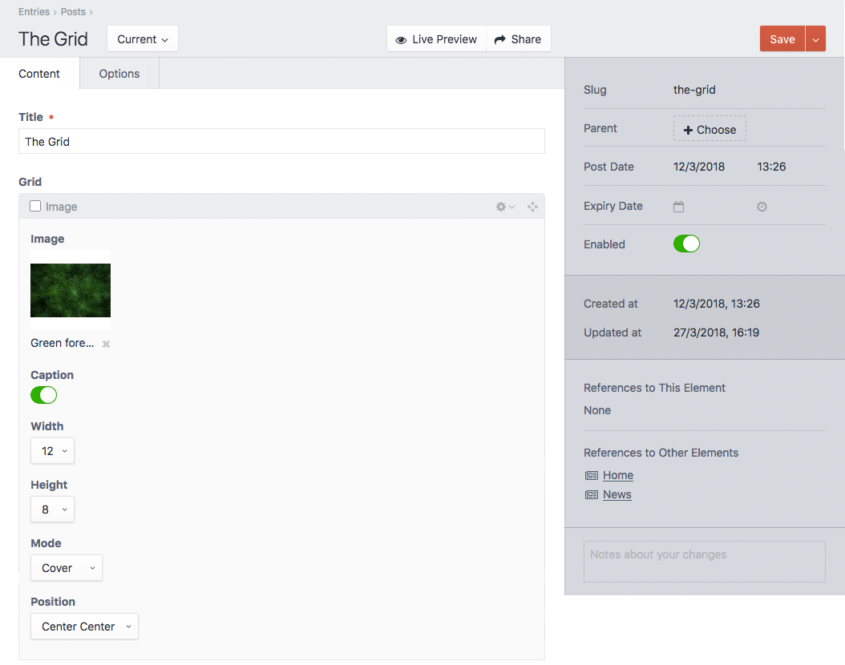The height and width of the screenshot is (665, 845).
Task: Turn off the Caption toggle
Action: [43, 395]
